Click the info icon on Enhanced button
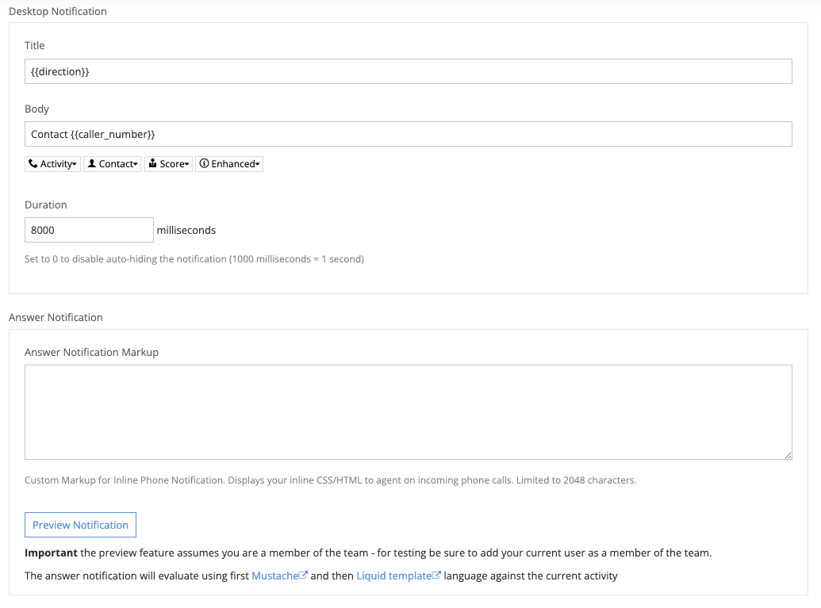 pyautogui.click(x=204, y=164)
